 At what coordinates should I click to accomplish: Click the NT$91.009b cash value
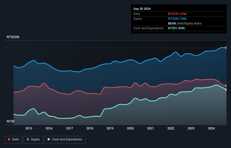176,28
